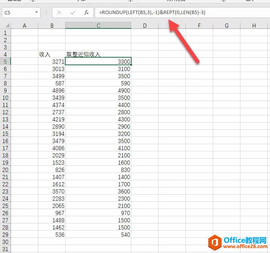The image size is (270, 253).
Task: Click the Enter checkmark formula button
Action: point(73,13)
